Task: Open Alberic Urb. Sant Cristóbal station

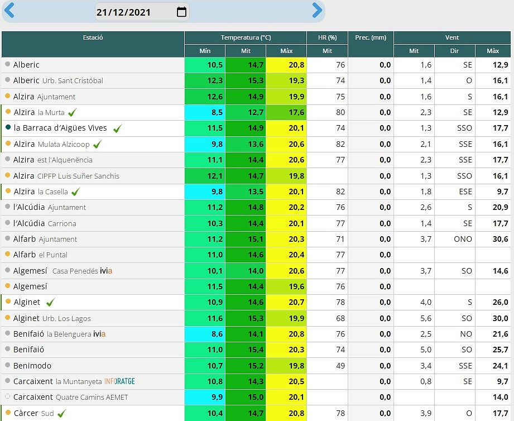Action: click(x=58, y=80)
